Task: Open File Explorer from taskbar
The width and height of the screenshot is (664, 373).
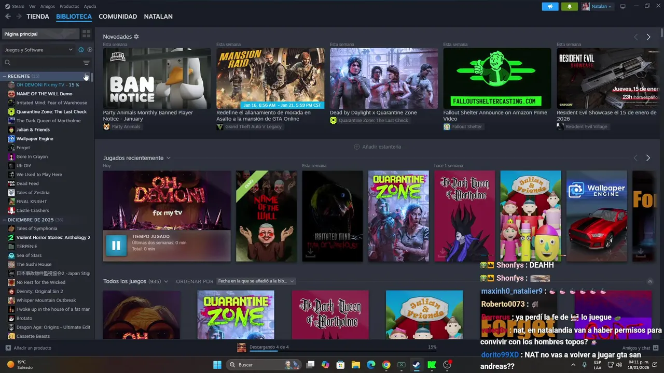Action: pyautogui.click(x=356, y=365)
